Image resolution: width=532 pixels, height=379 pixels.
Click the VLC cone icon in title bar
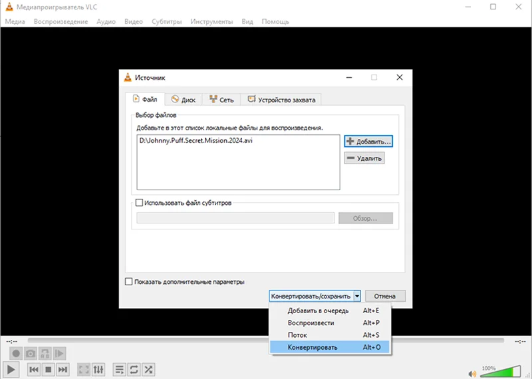tap(9, 7)
